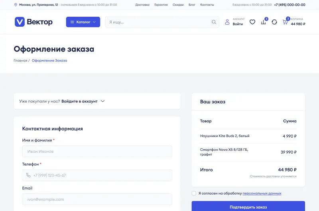Click the location pin icon near the address
The image size is (319, 211).
(16, 5)
